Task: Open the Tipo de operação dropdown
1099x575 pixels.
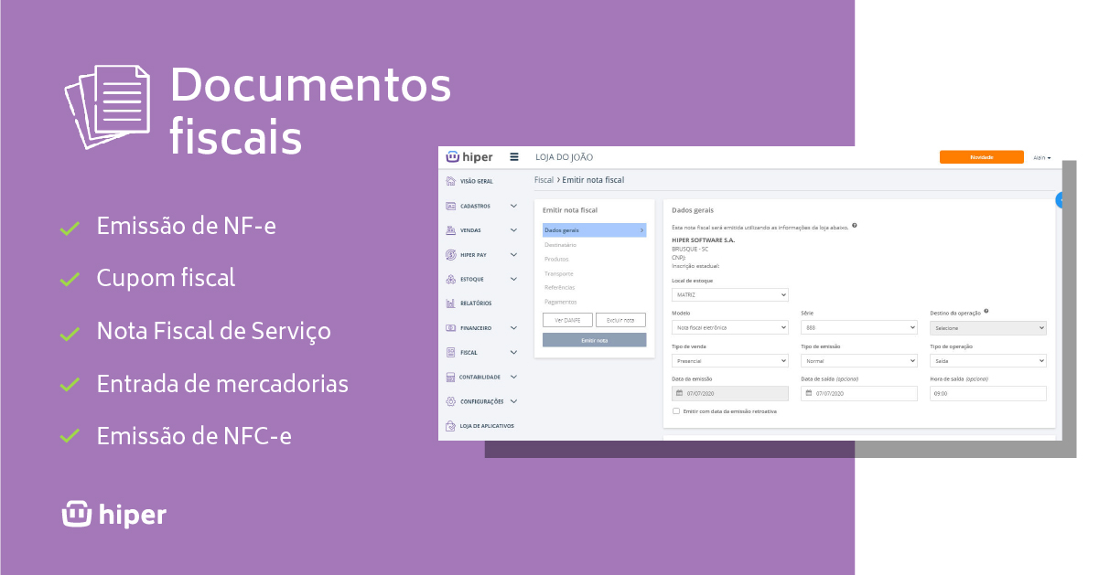Action: (x=987, y=360)
